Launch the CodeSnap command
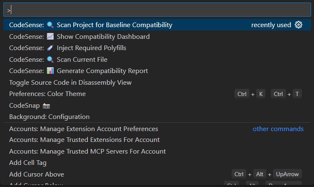314x187 pixels. tap(157, 105)
